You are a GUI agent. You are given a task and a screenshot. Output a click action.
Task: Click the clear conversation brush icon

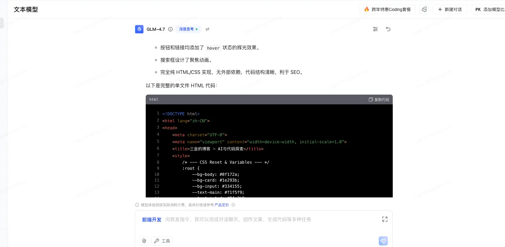pyautogui.click(x=424, y=9)
